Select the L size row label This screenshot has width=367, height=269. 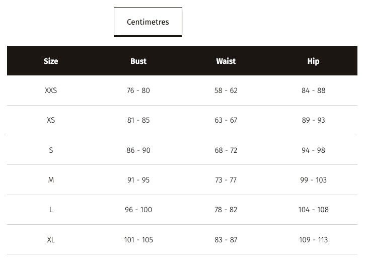click(x=51, y=210)
